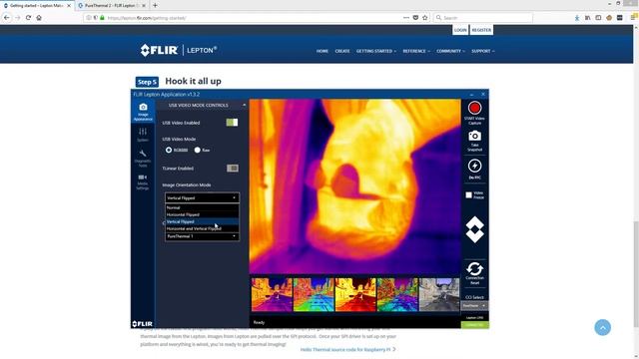The height and width of the screenshot is (359, 639).
Task: Open page actions three-dot menu in address bar
Action: tap(406, 18)
